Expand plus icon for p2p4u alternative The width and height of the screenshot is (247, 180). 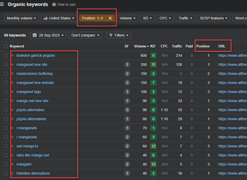12,110
